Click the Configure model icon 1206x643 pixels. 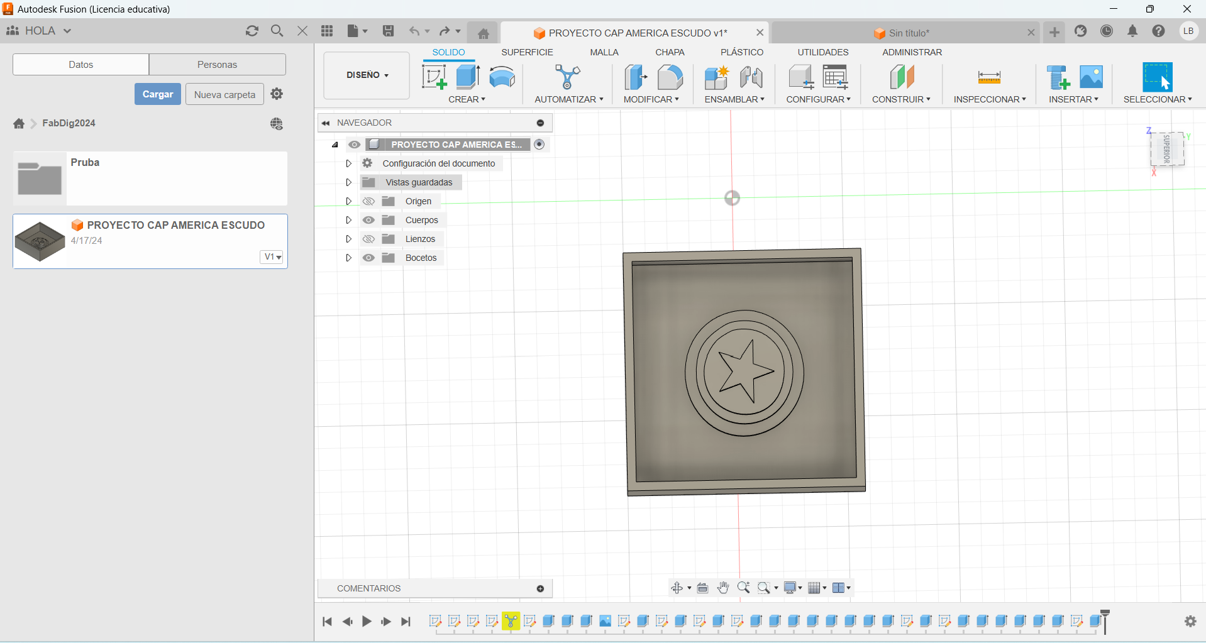[801, 77]
